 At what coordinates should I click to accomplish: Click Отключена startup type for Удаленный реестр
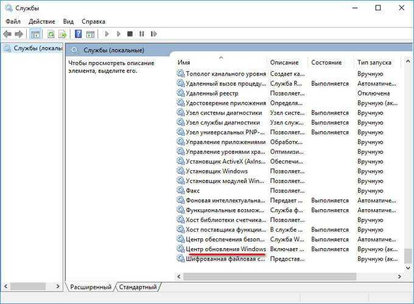(x=373, y=93)
